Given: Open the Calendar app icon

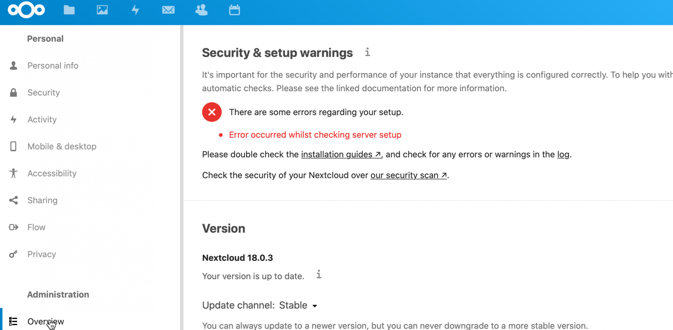Looking at the screenshot, I should pyautogui.click(x=234, y=10).
